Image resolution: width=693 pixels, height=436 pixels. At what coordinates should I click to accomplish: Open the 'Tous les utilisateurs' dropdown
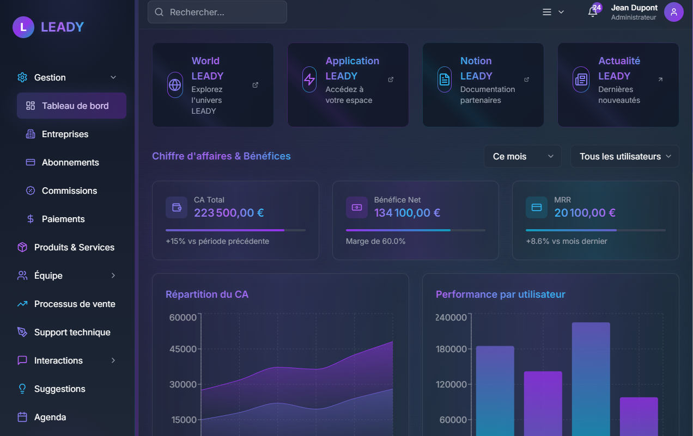tap(624, 156)
